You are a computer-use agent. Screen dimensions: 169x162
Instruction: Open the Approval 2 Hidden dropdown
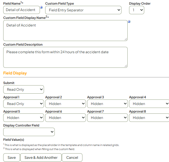tap(66, 104)
